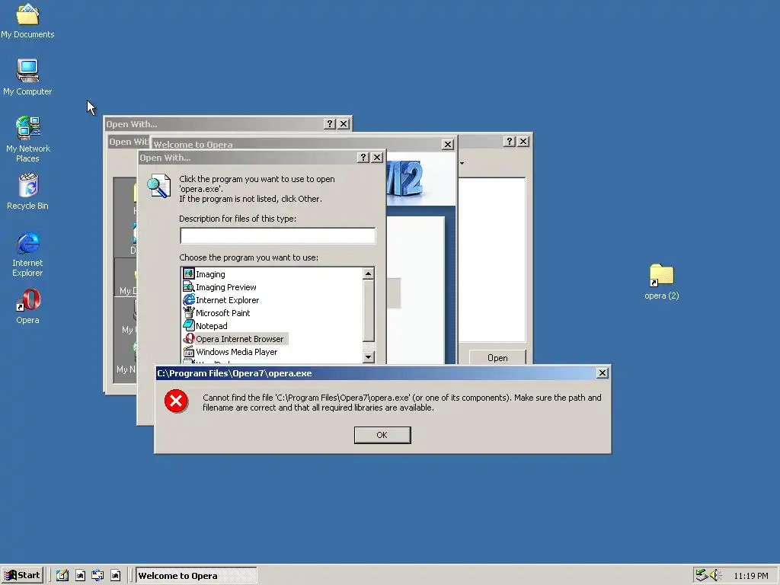Screen dimensions: 780x585
Task: Close the rearmost Open With window
Action: point(344,124)
